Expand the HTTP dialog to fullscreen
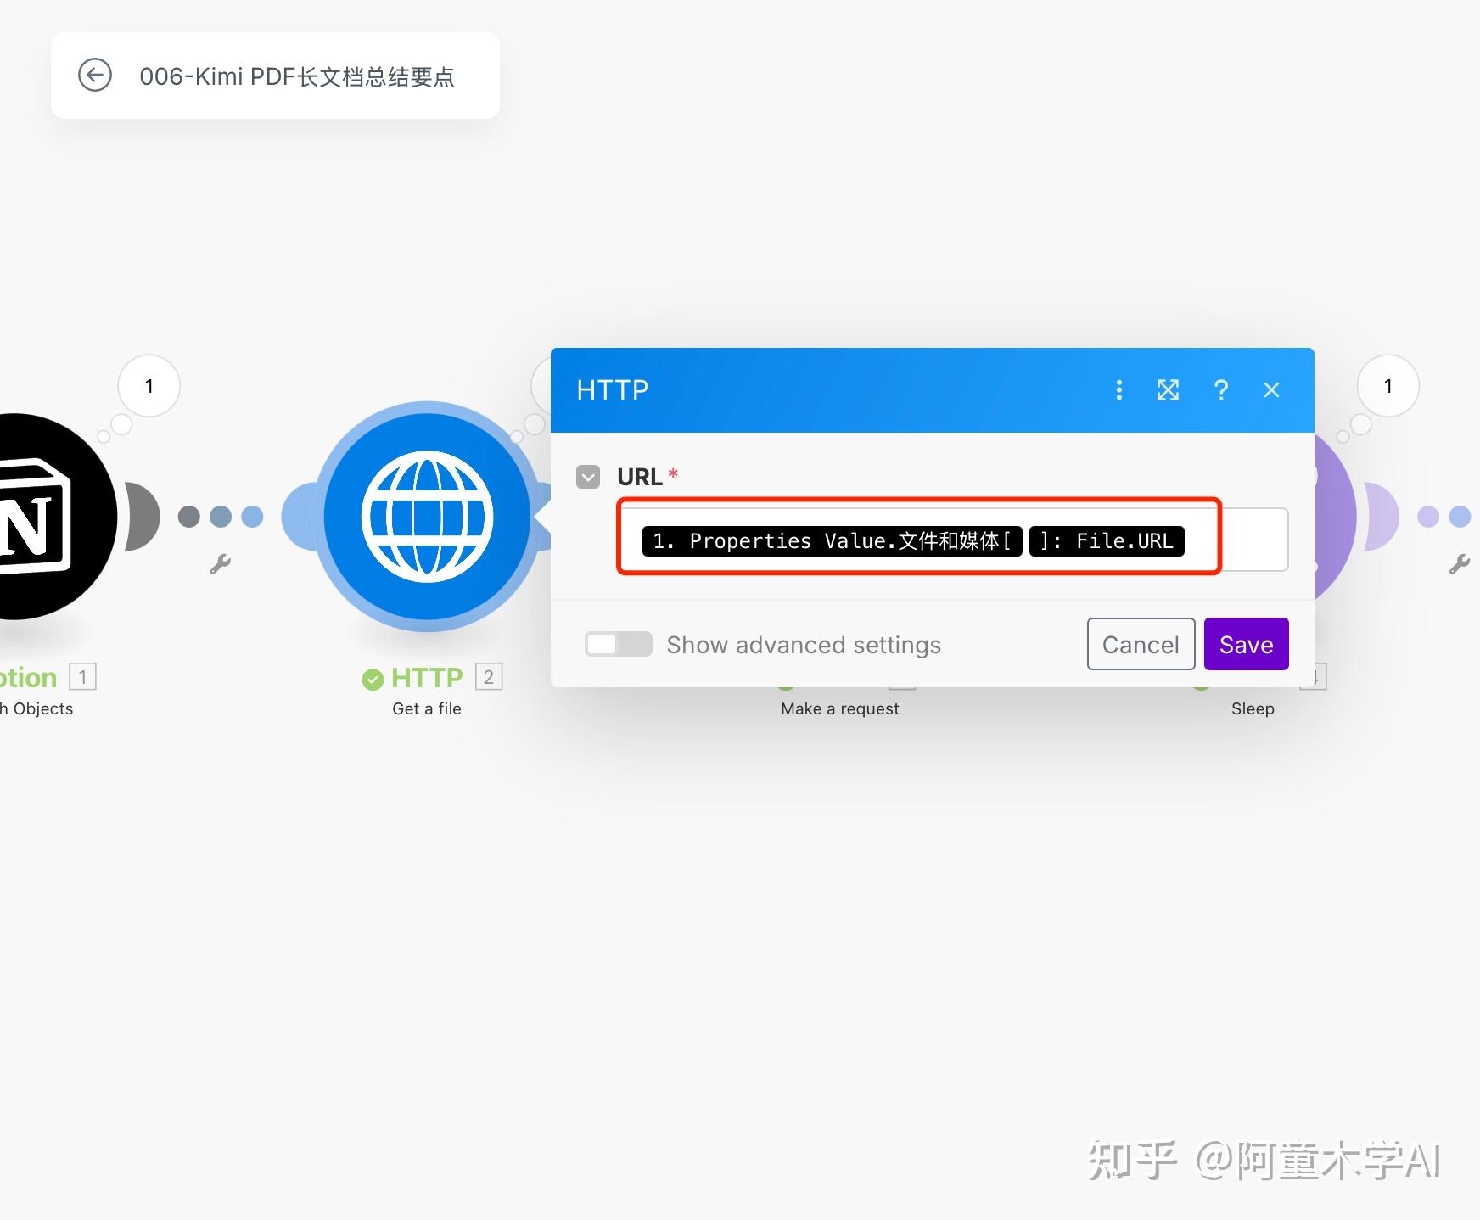1480x1220 pixels. 1169,390
